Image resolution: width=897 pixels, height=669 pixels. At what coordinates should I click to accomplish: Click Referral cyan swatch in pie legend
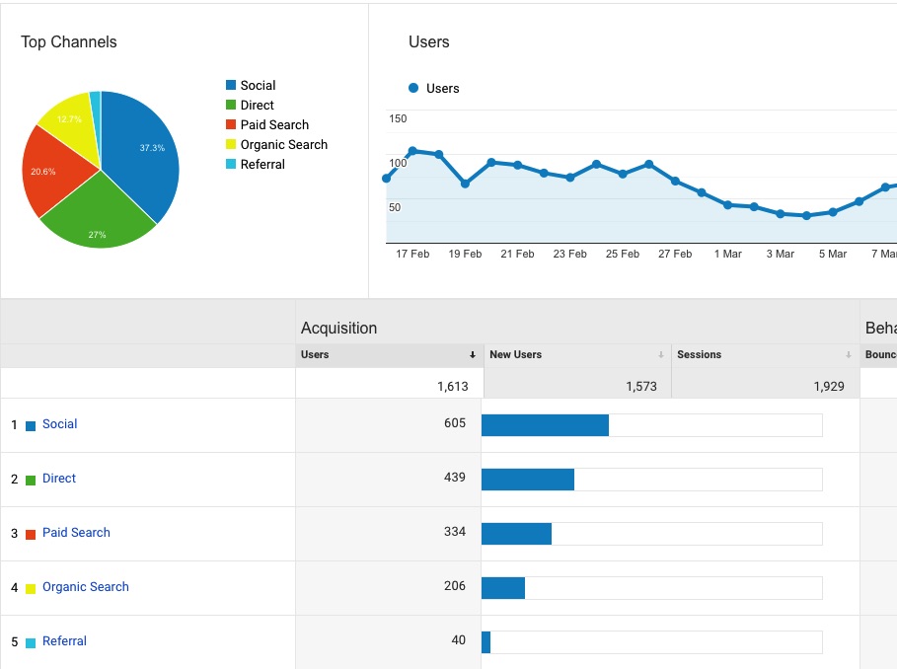(x=231, y=165)
